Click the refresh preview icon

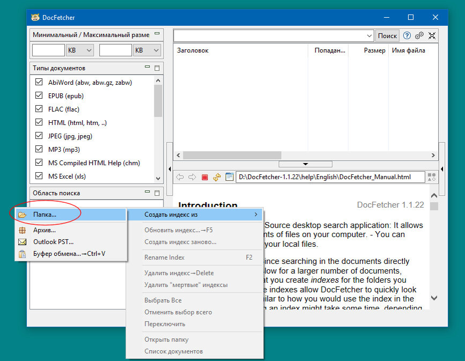click(x=217, y=177)
